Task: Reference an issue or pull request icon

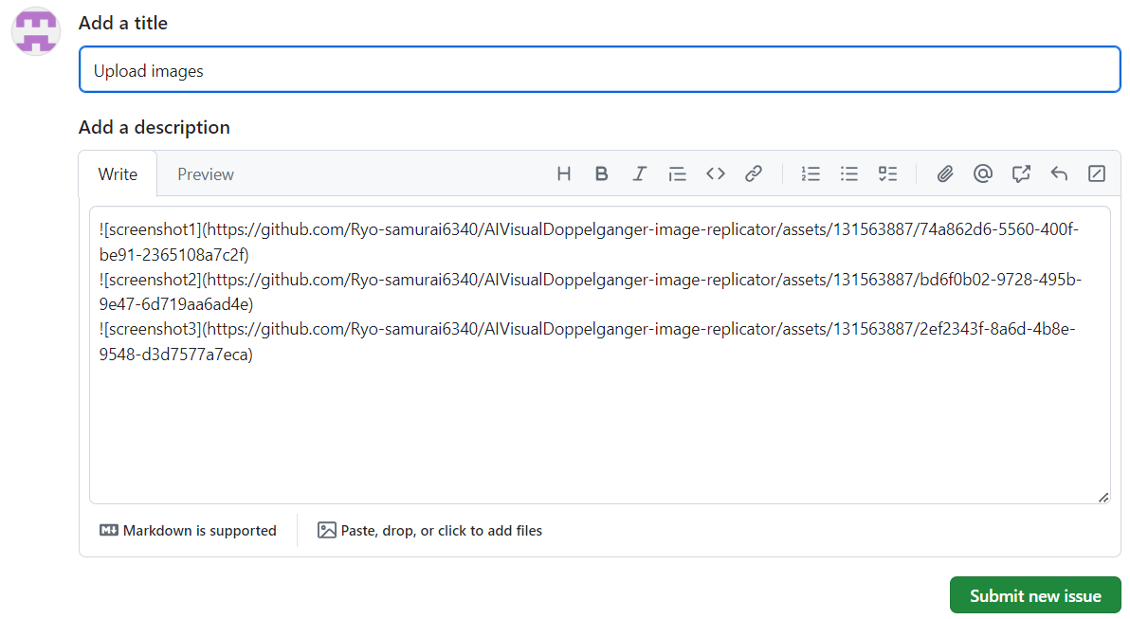Action: coord(1020,173)
